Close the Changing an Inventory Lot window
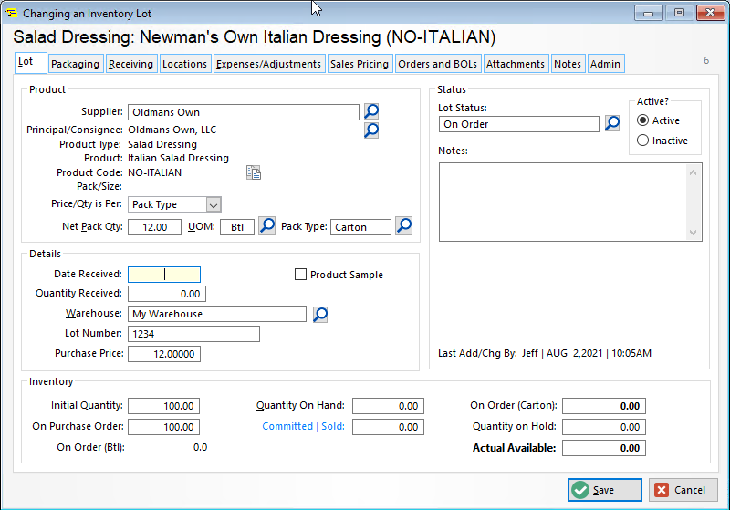 711,13
